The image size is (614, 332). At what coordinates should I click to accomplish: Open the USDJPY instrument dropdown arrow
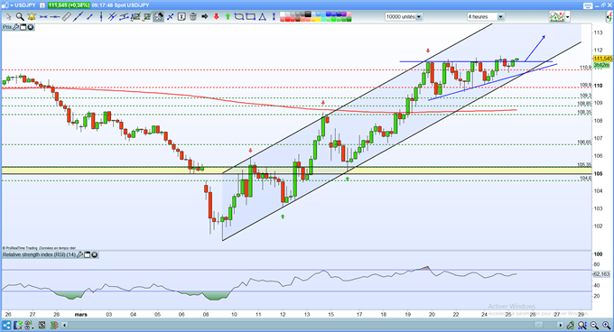pos(12,5)
